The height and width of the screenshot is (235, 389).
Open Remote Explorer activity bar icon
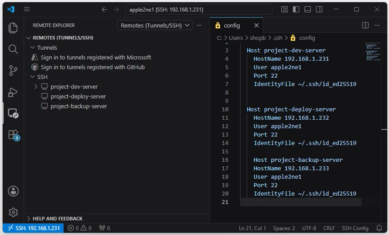pyautogui.click(x=13, y=113)
